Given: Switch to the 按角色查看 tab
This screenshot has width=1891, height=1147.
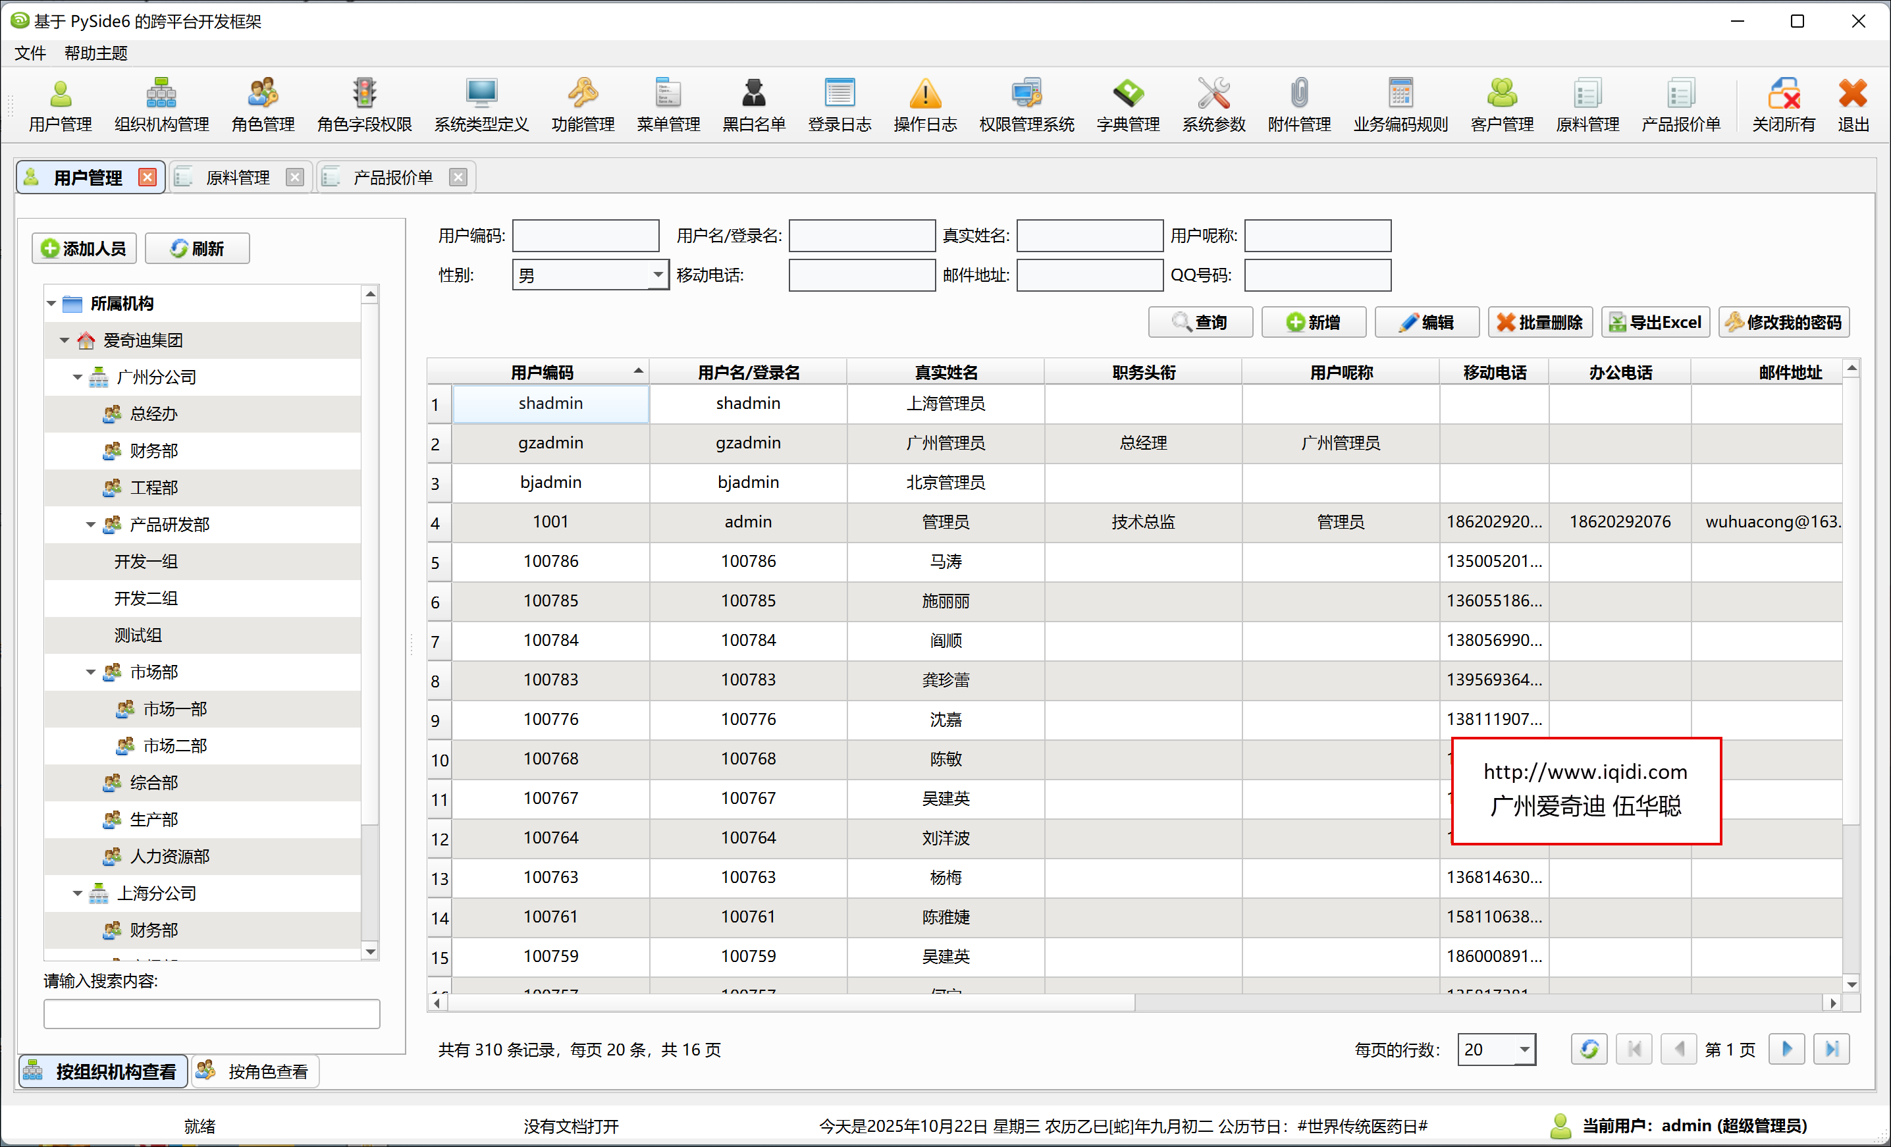Looking at the screenshot, I should point(255,1071).
